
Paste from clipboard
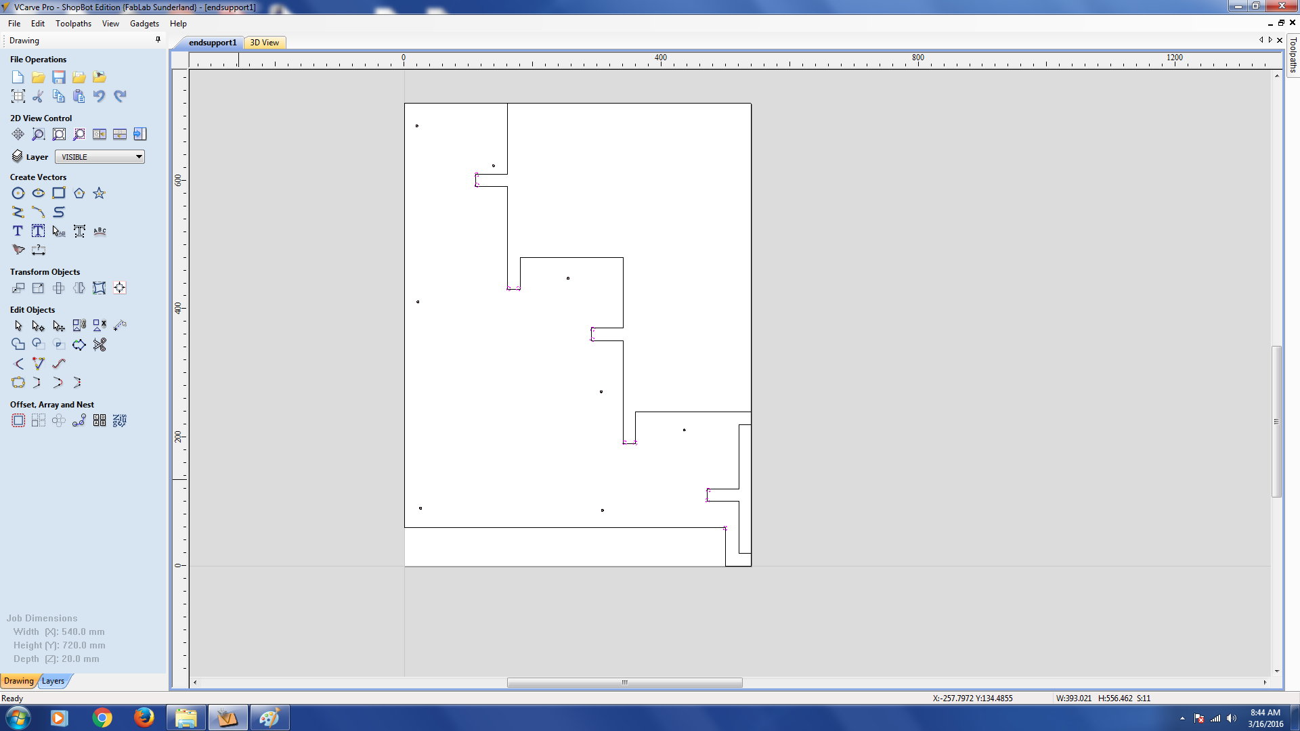click(x=79, y=96)
